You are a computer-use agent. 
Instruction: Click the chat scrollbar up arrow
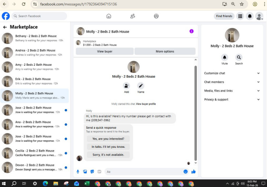(x=195, y=59)
